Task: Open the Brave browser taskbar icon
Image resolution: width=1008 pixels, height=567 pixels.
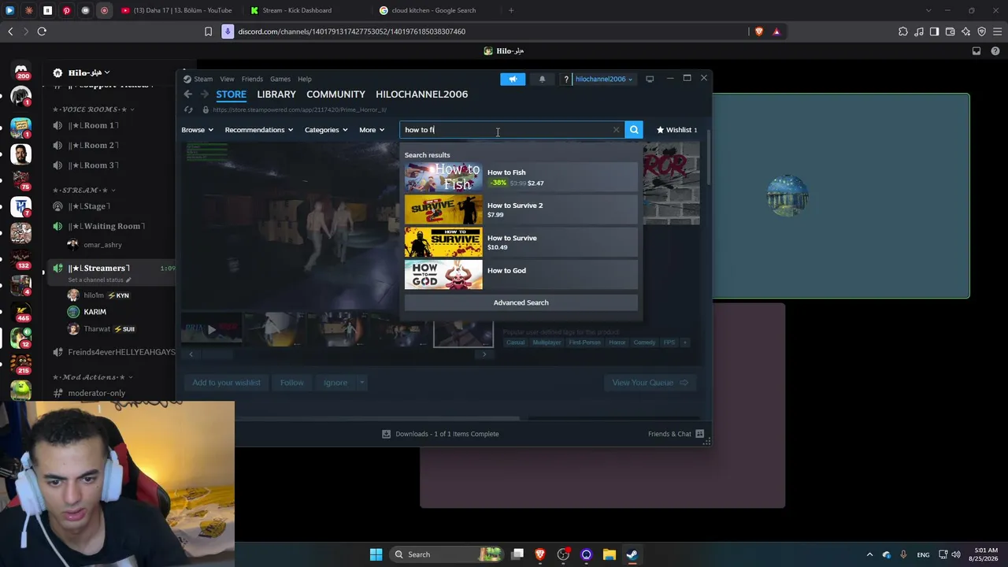Action: click(540, 554)
